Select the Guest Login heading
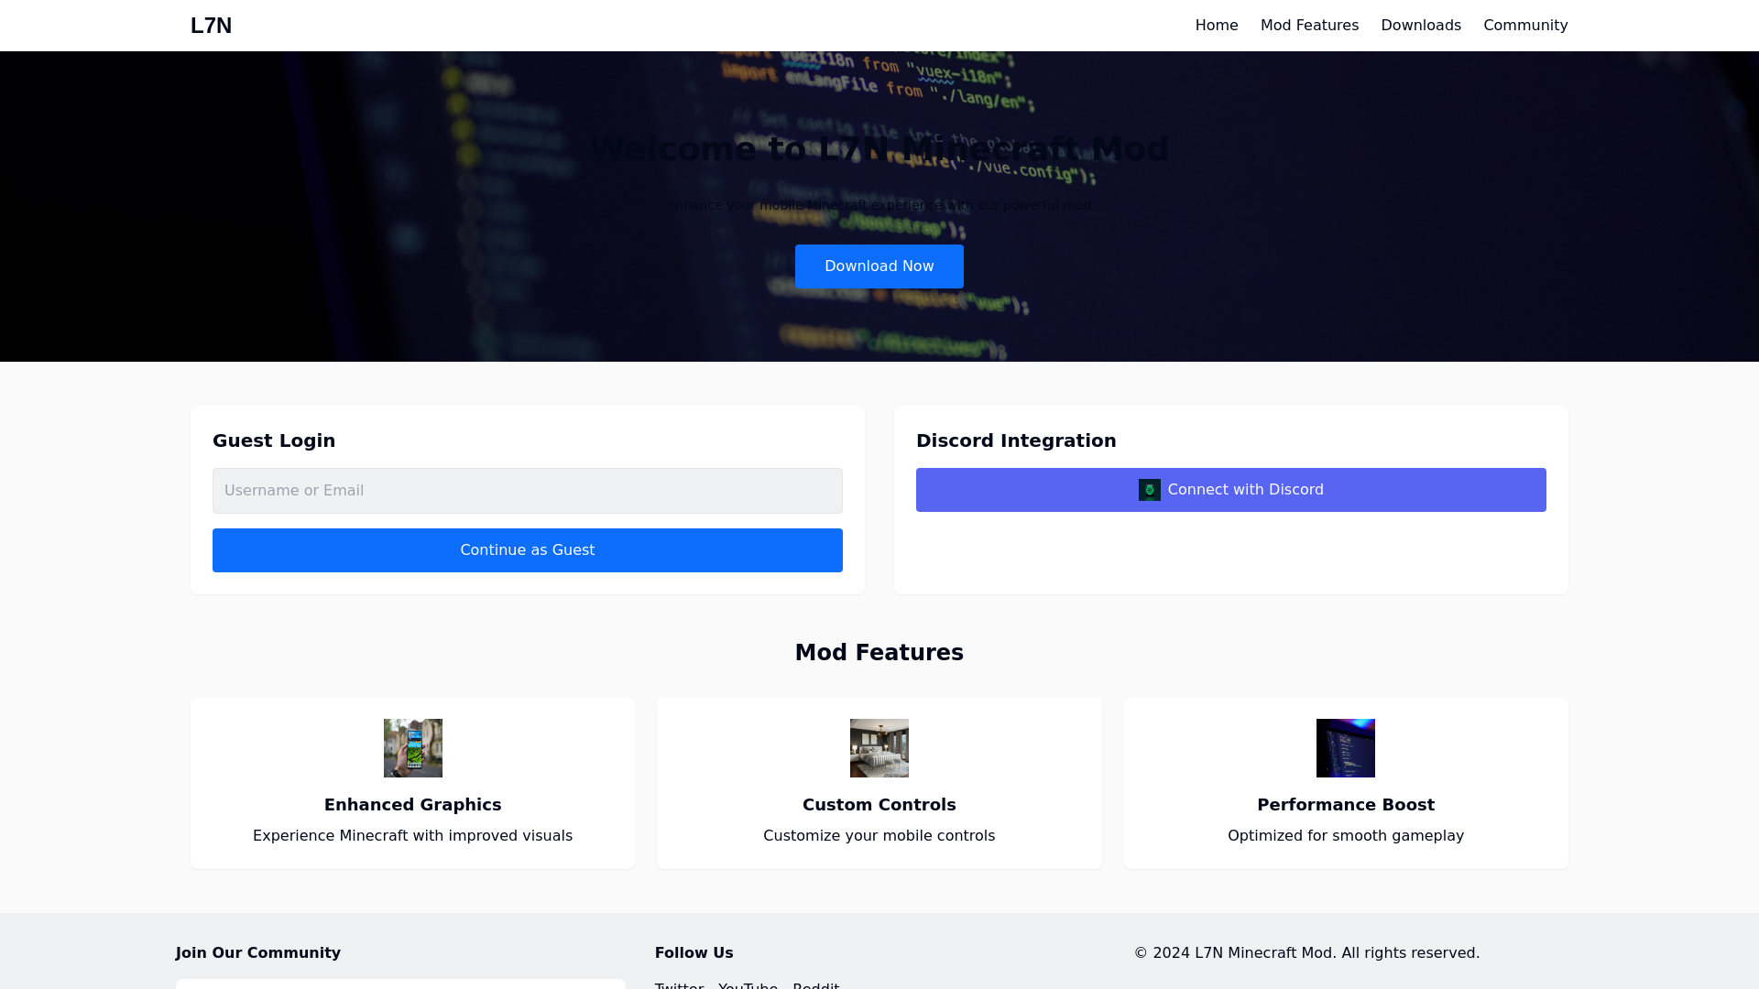This screenshot has height=989, width=1759. point(273,440)
